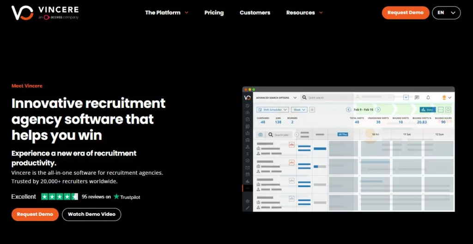Viewport: 473px width, 244px height.
Task: Click the three-dots button beside Stats
Action: pyautogui.click(x=441, y=110)
